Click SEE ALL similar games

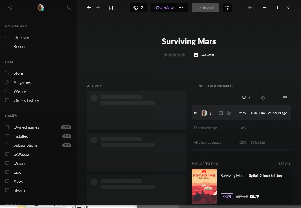[x=285, y=164]
